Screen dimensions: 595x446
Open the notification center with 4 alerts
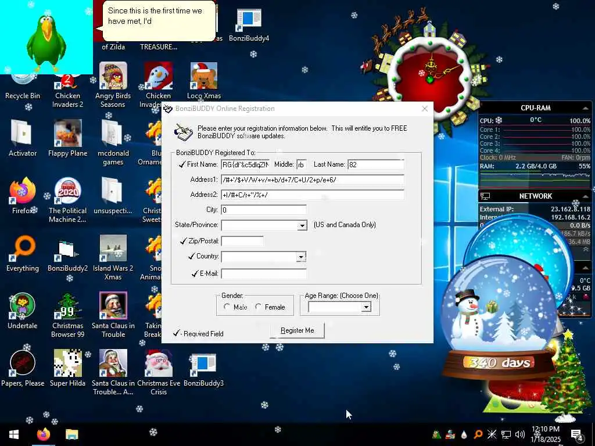point(577,434)
